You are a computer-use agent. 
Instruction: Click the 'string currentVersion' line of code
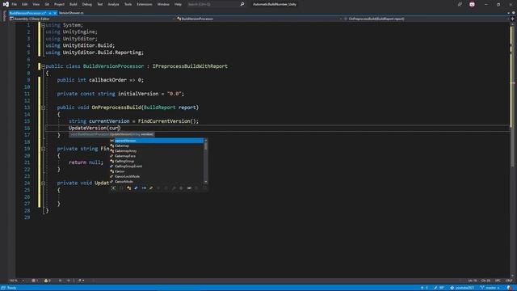click(133, 121)
